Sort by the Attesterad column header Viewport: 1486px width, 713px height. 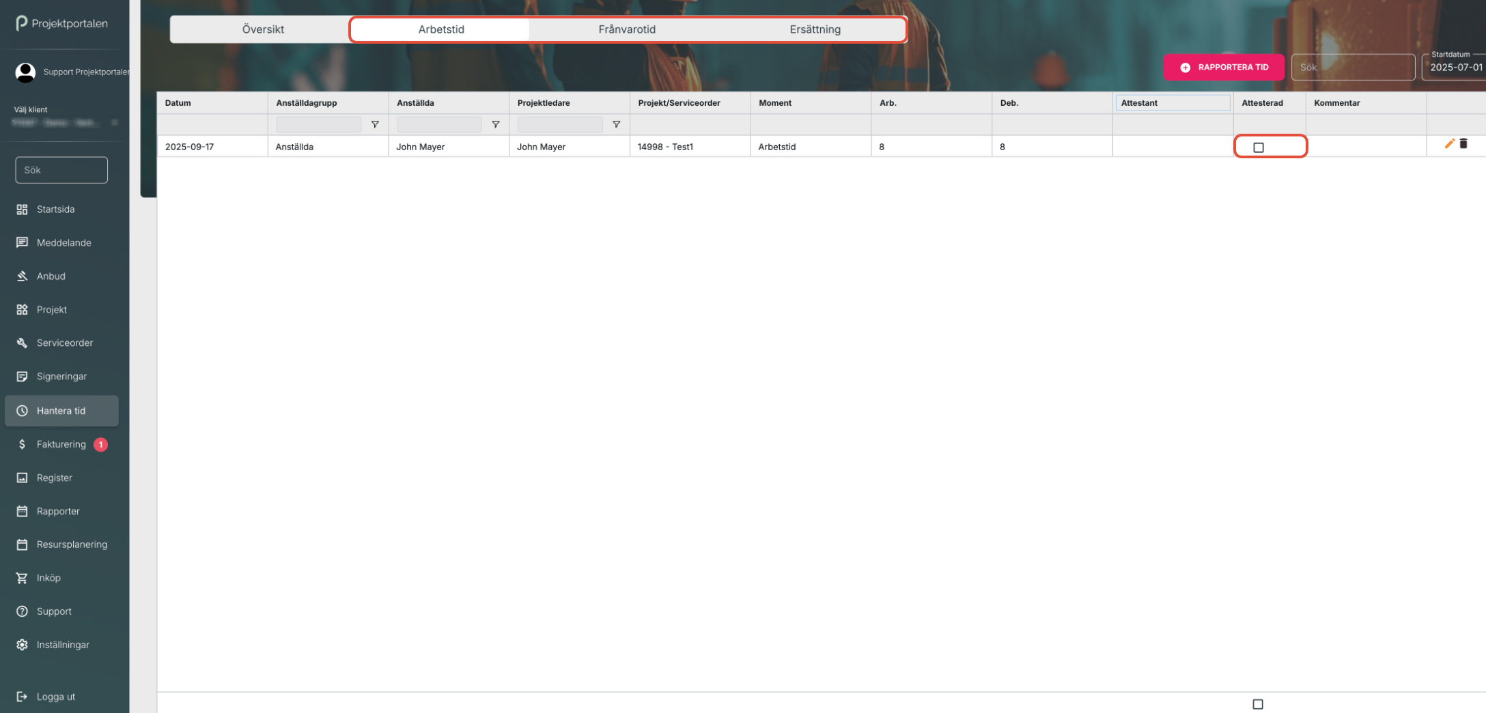pos(1270,103)
